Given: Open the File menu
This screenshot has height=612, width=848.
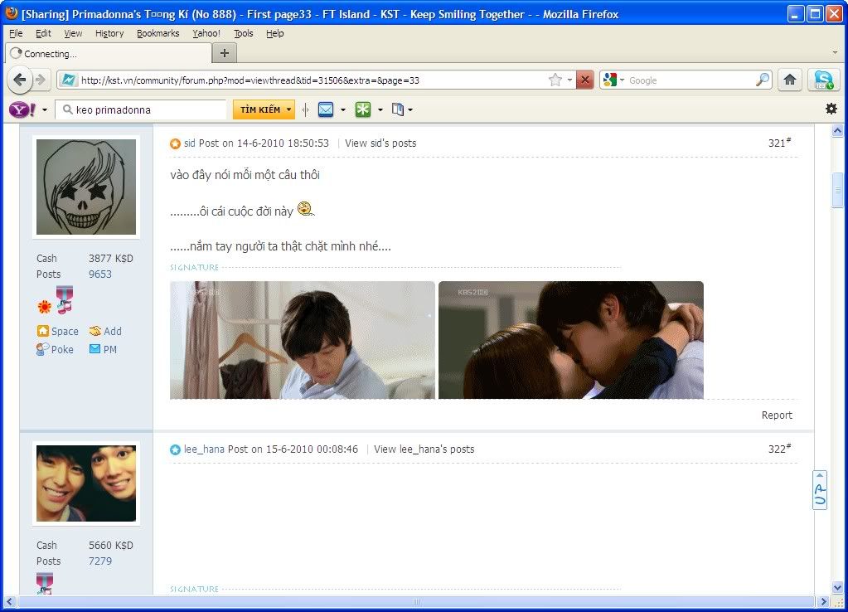Looking at the screenshot, I should tap(16, 33).
